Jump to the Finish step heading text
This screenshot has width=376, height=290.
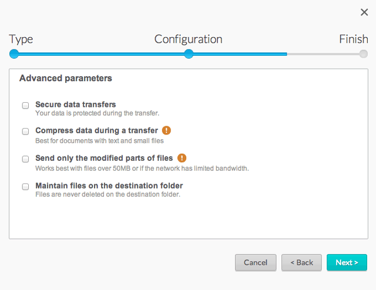(x=354, y=39)
